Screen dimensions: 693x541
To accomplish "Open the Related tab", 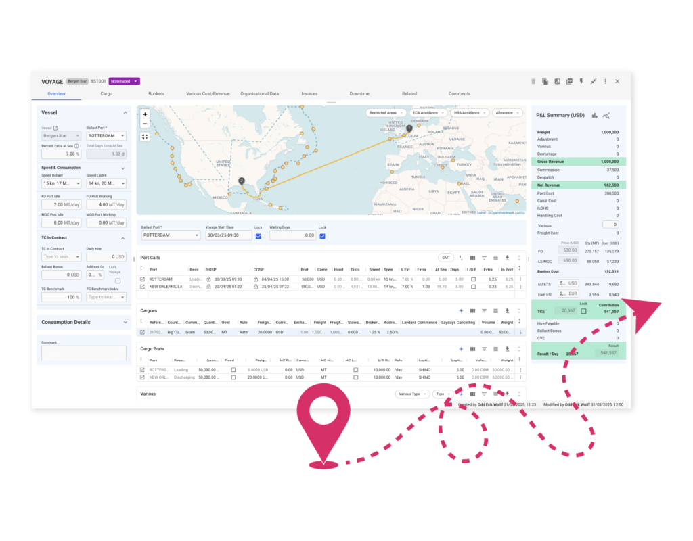I will coord(409,93).
